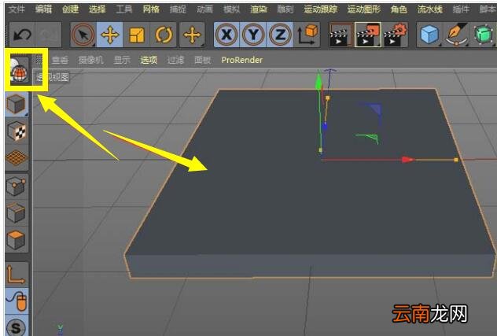Image resolution: width=497 pixels, height=336 pixels.
Task: Open the viewport 面板 menu
Action: point(203,60)
